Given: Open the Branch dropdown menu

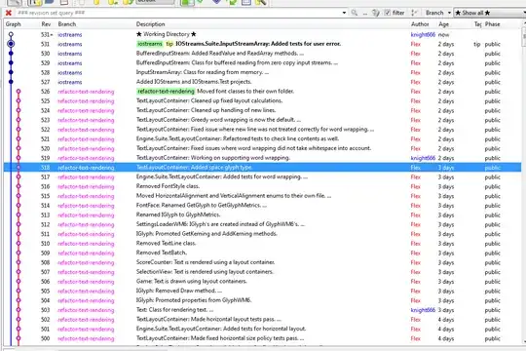Looking at the screenshot, I should tap(438, 13).
